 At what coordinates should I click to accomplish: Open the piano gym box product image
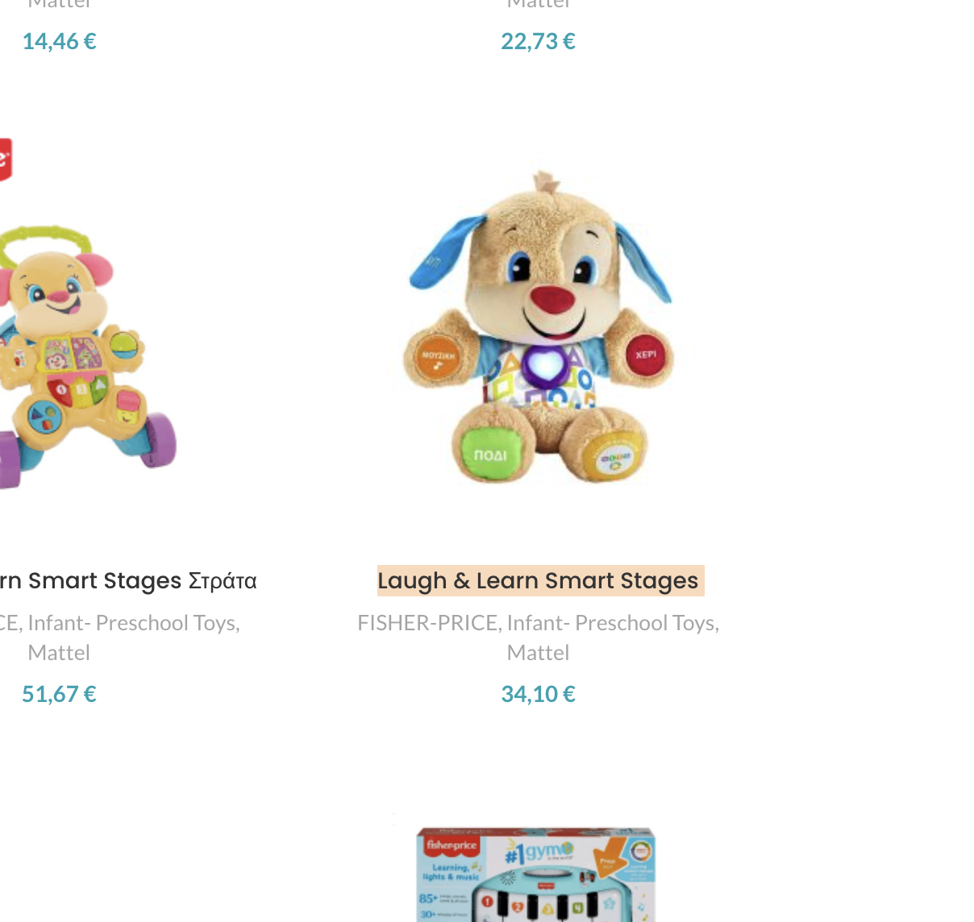[537, 874]
